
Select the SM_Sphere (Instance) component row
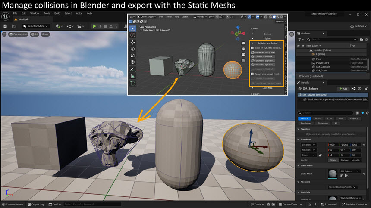coord(333,95)
